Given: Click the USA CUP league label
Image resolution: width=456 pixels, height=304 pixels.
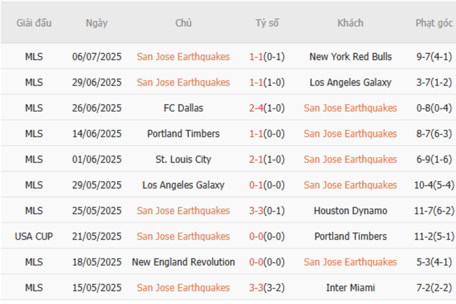Looking at the screenshot, I should click(x=34, y=237).
